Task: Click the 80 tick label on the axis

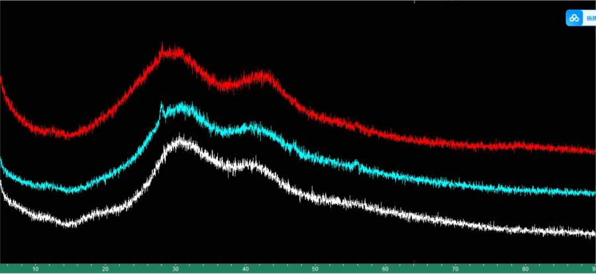Action: coord(525,269)
